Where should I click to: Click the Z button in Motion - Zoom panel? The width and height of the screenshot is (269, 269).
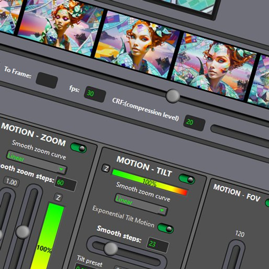59,197
